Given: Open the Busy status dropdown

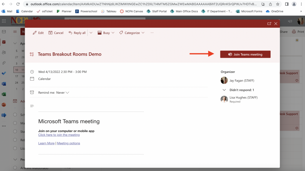Looking at the screenshot, I should pyautogui.click(x=106, y=33).
